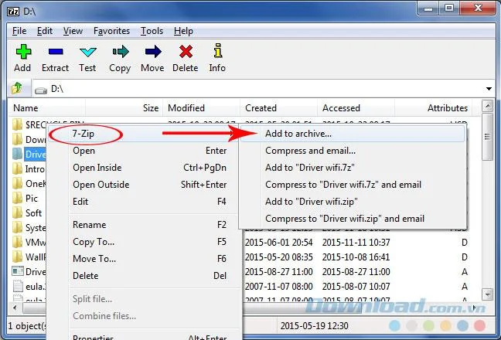This screenshot has height=340, width=501.
Task: Choose Copy To... in context menu
Action: click(x=143, y=242)
